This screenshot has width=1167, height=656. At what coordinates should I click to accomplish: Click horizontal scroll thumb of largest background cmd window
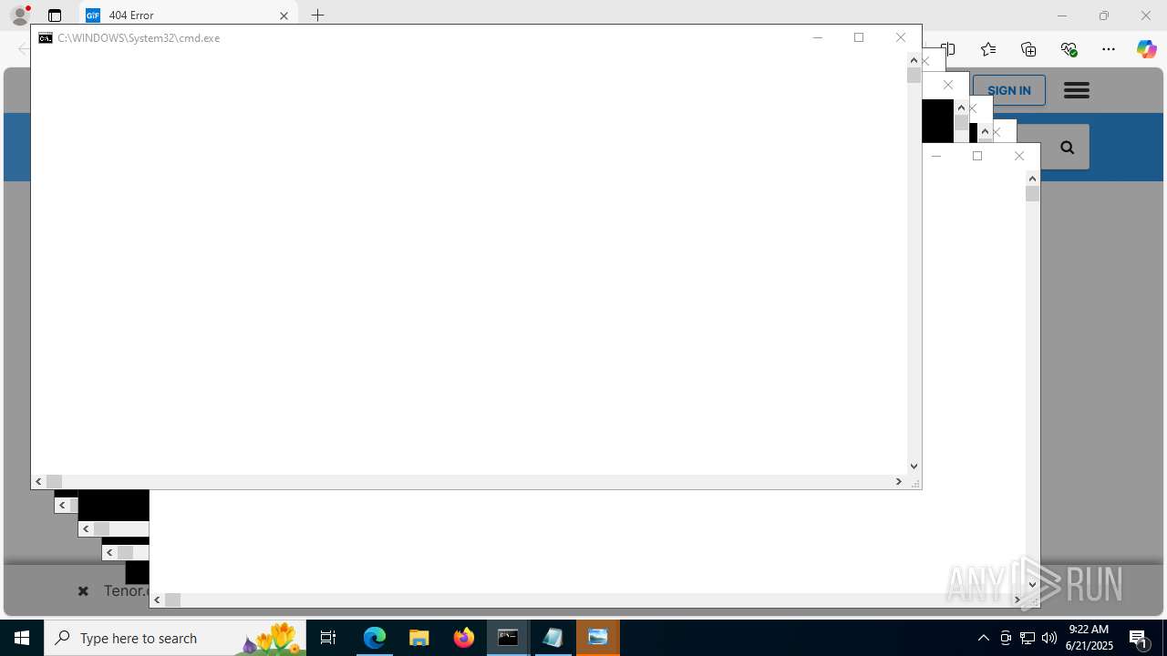click(x=173, y=600)
